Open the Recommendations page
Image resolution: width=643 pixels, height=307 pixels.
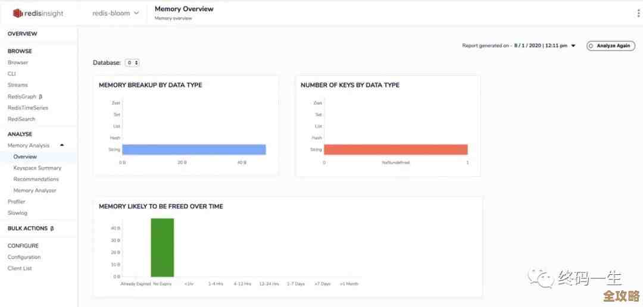[36, 179]
